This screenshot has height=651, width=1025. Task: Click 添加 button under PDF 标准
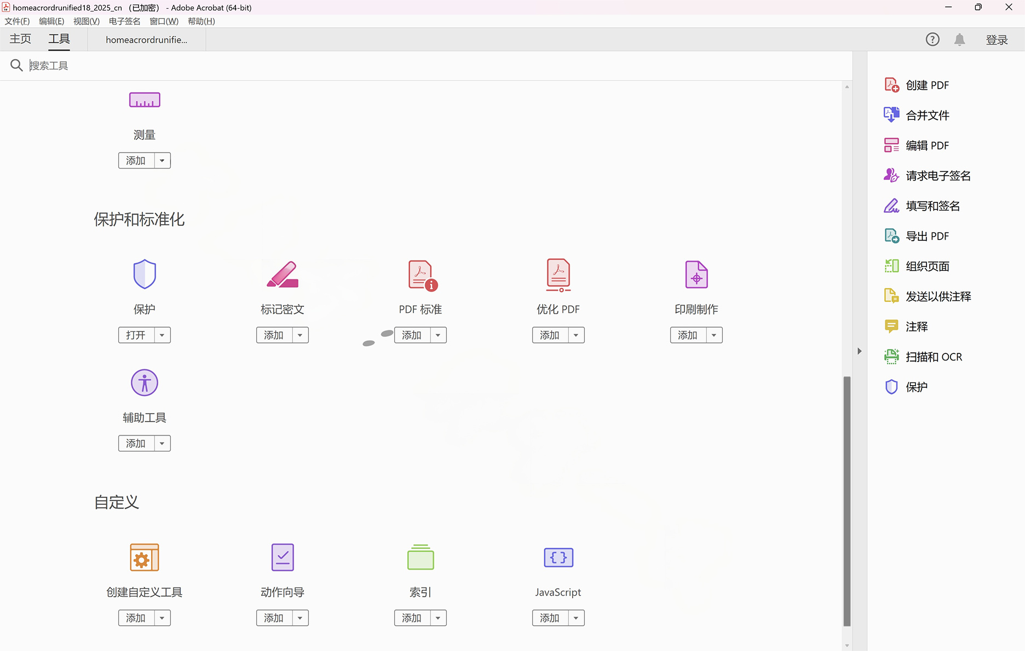pyautogui.click(x=412, y=335)
